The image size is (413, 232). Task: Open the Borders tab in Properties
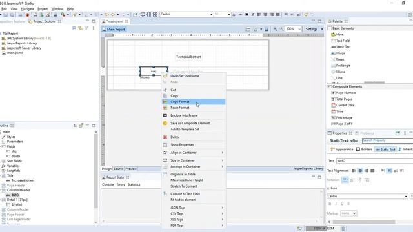(364, 149)
